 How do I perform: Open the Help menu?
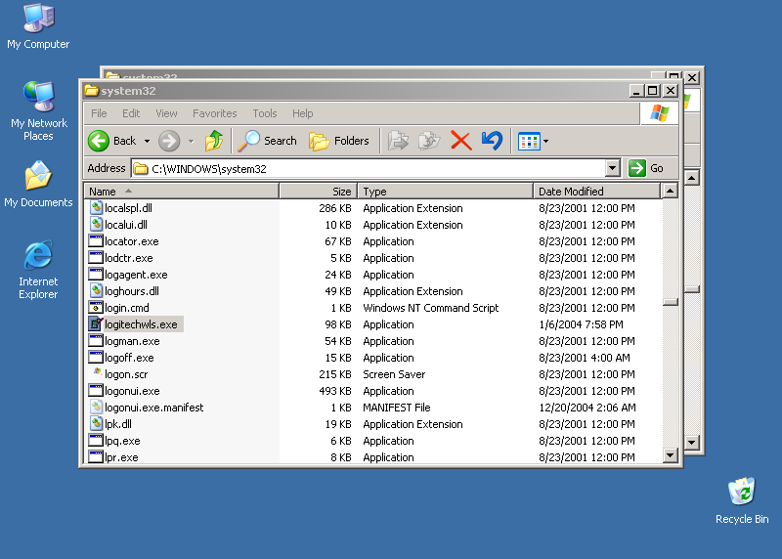302,113
